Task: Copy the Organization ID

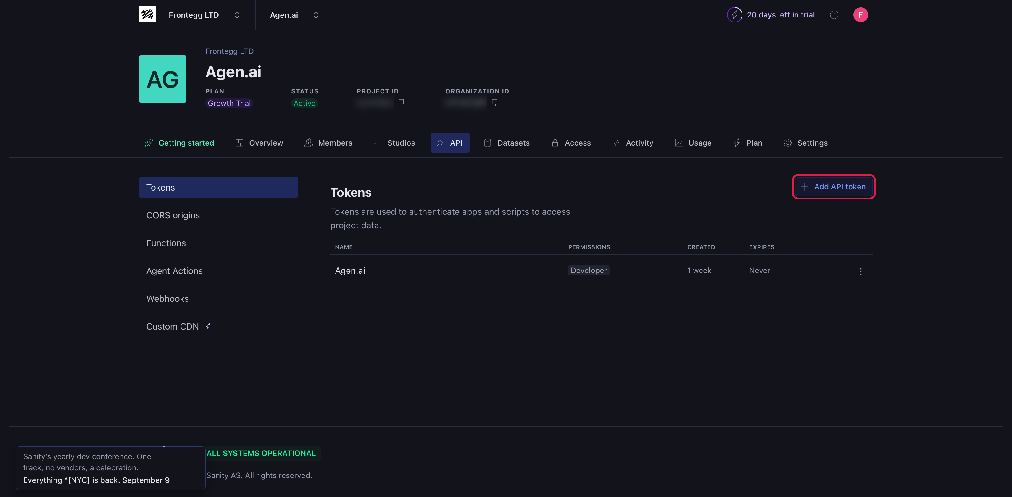Action: point(494,103)
